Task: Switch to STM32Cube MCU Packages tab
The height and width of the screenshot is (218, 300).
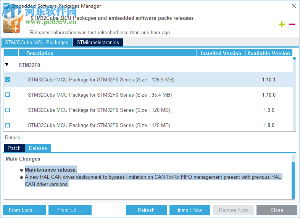Action: point(37,42)
